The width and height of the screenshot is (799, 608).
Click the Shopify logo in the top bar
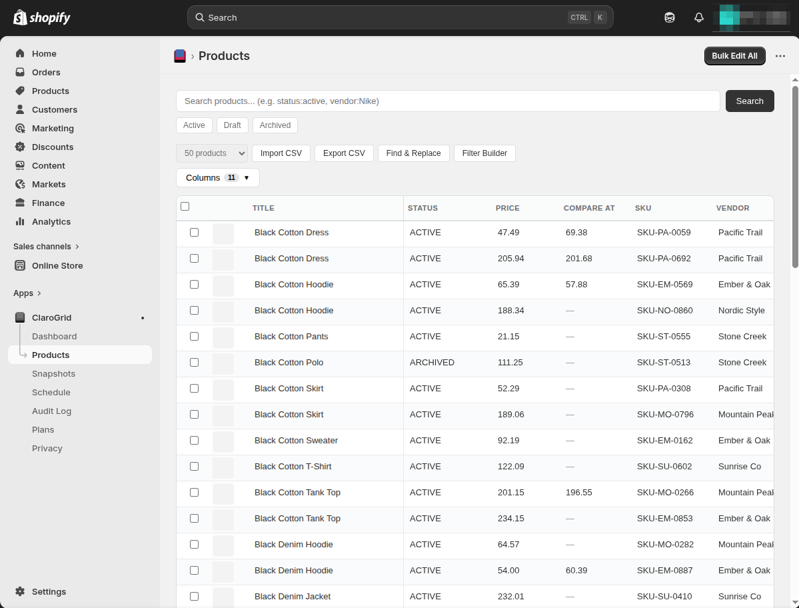click(x=41, y=17)
